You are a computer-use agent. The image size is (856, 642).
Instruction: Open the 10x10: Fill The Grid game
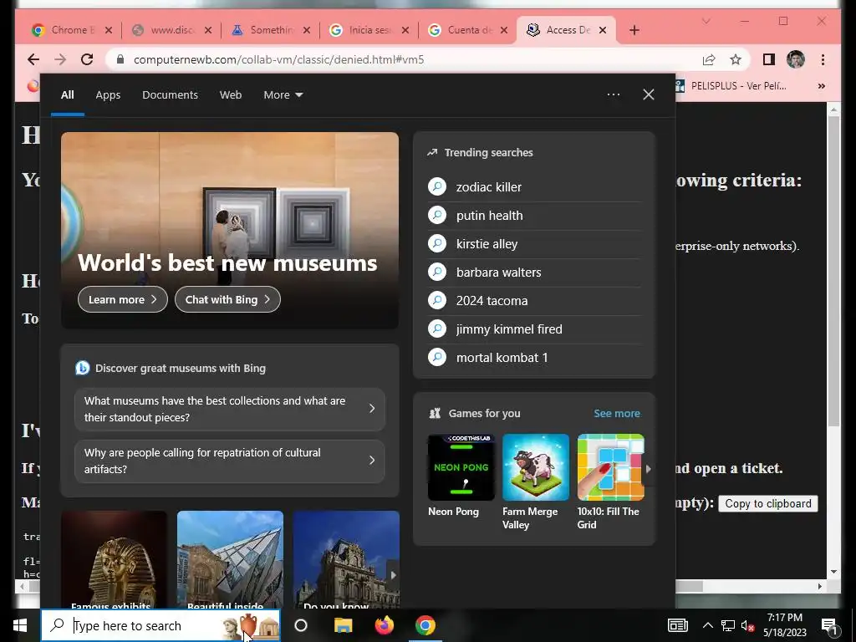tap(610, 467)
